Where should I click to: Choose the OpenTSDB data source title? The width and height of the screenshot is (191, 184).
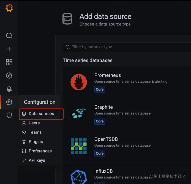point(106,139)
